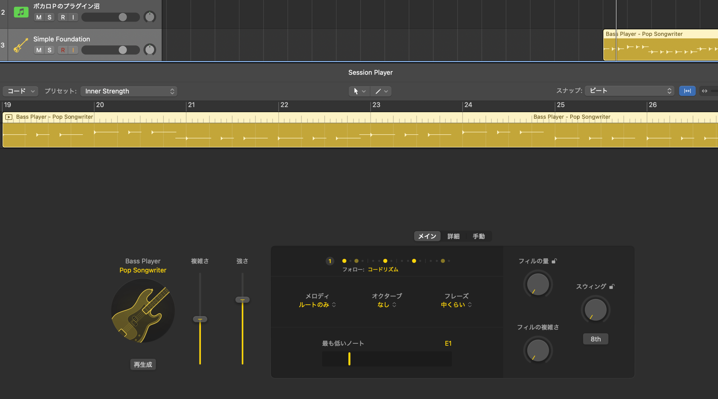Open the オクターブ なし popup
This screenshot has width=718, height=399.
[387, 305]
